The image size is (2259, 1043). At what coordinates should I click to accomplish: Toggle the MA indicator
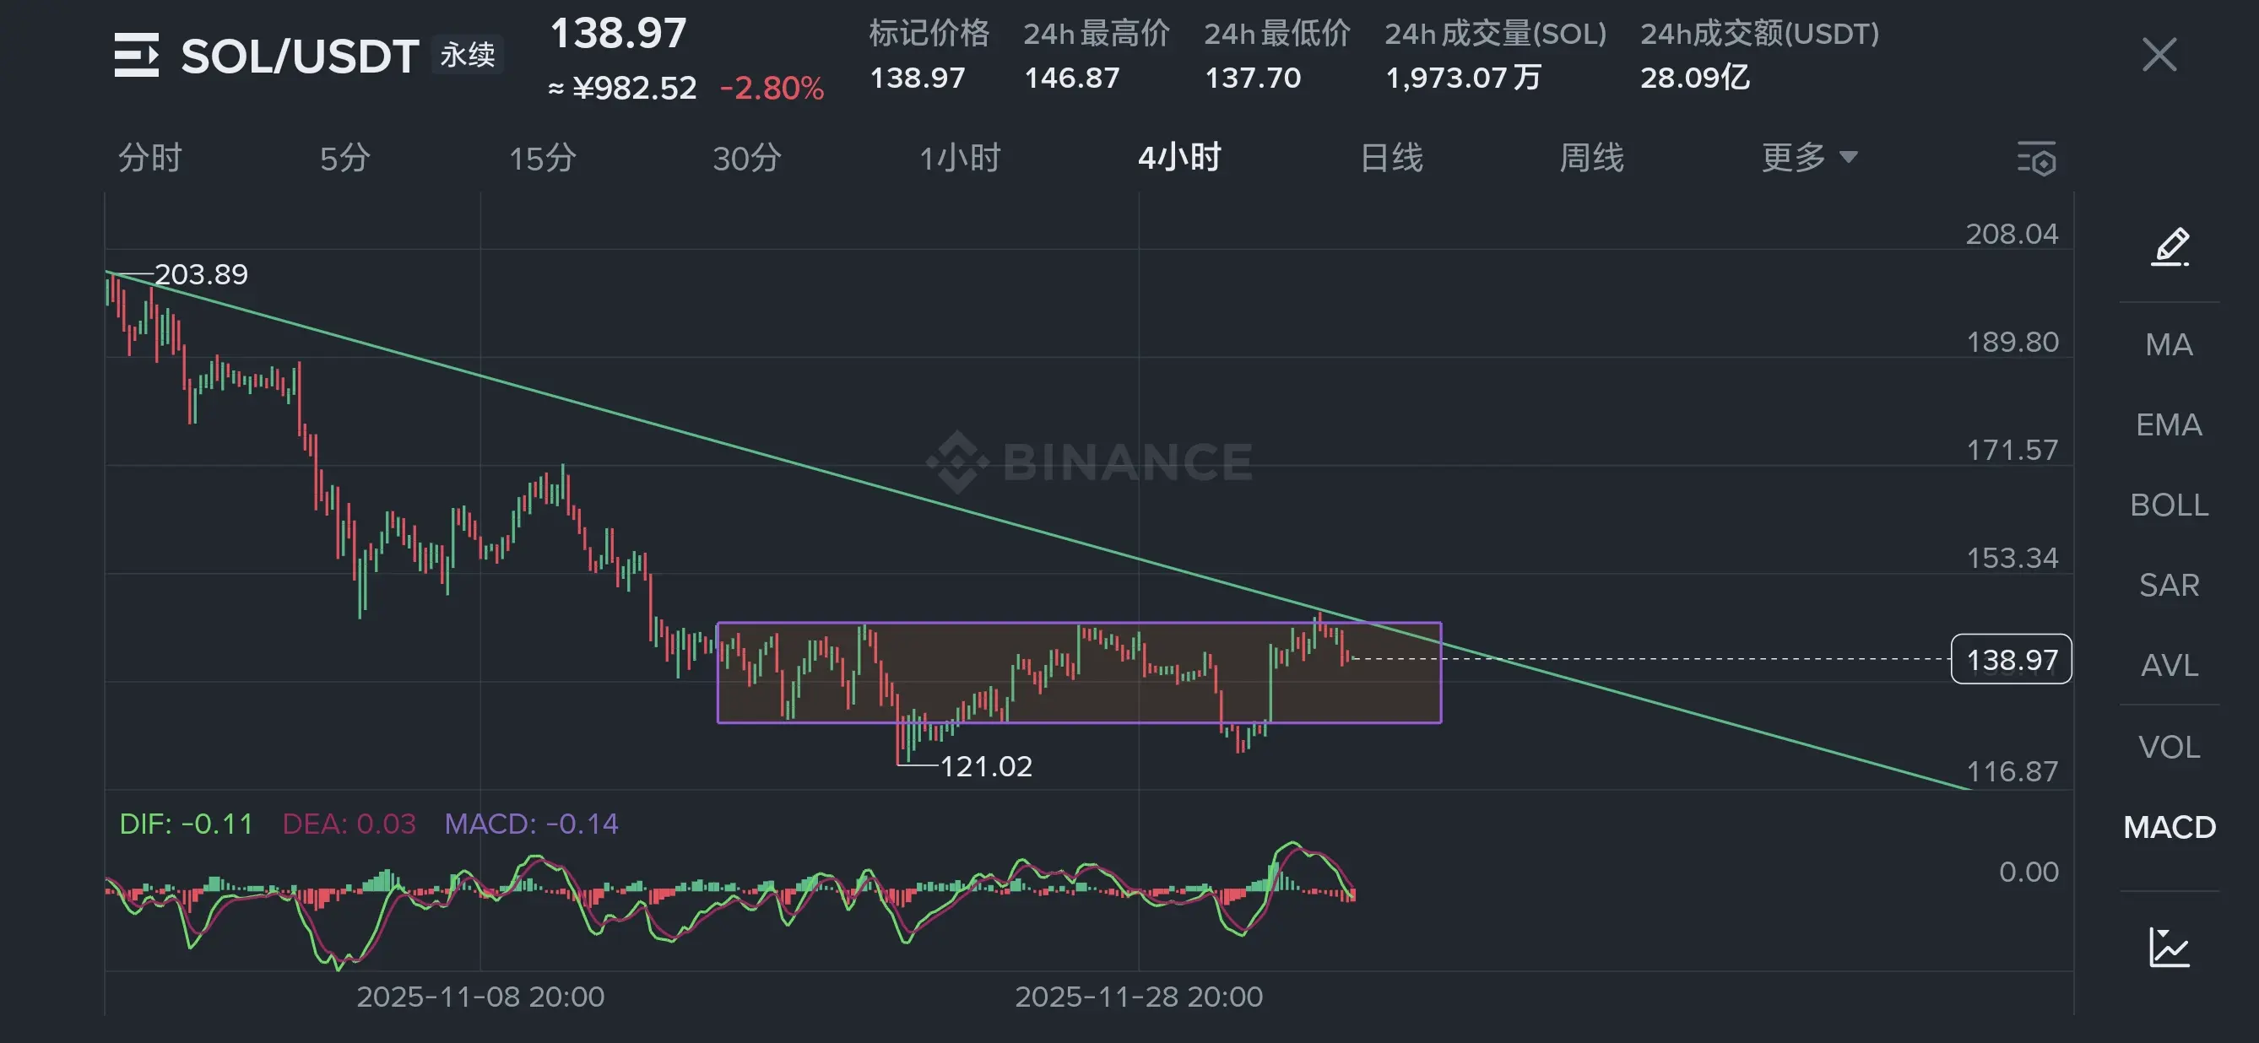coord(2169,344)
